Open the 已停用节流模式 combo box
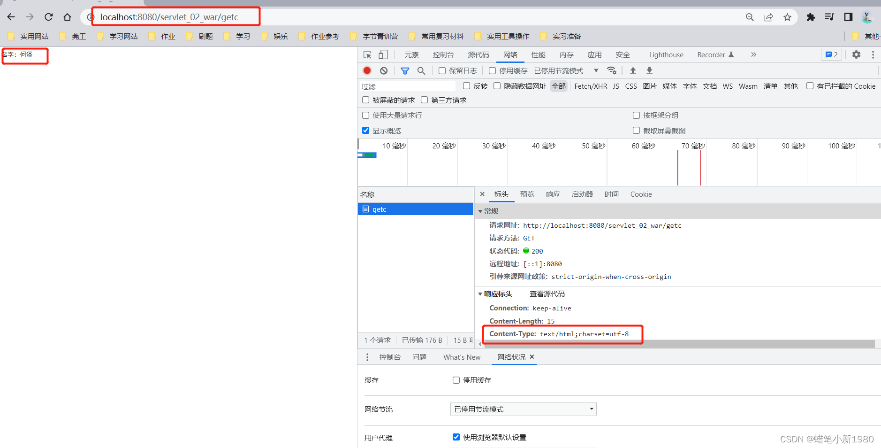Screen dimensions: 881x448 click(523, 409)
